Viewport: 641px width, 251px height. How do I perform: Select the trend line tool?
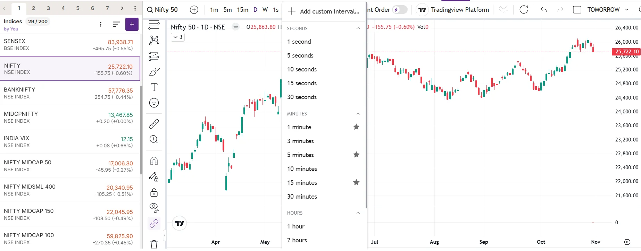[x=154, y=25]
